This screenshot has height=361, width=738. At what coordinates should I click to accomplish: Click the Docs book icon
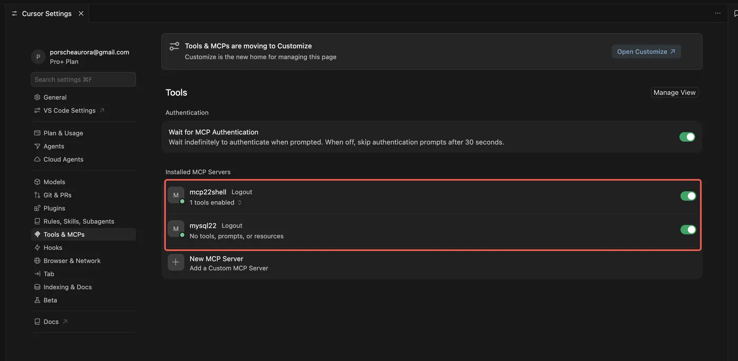[x=37, y=321]
